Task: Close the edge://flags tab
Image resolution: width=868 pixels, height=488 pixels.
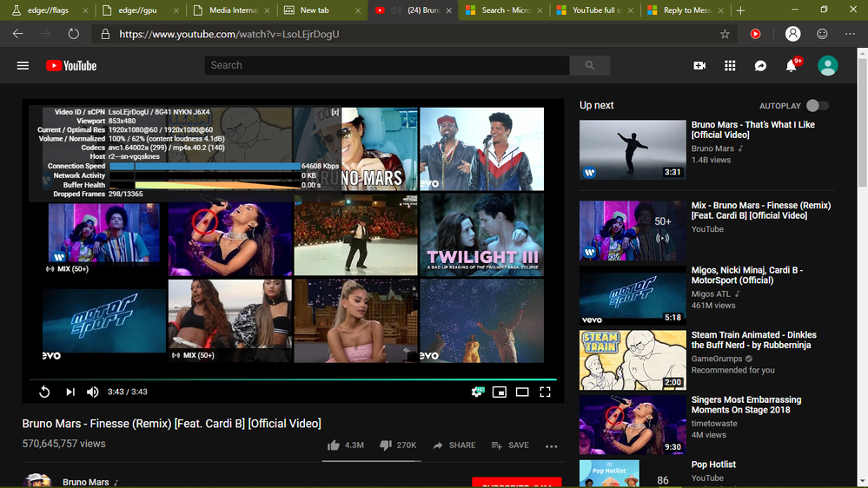Action: tap(84, 10)
